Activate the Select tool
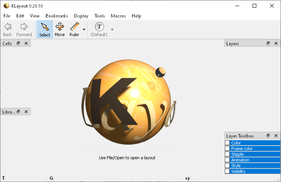This screenshot has width=281, height=182. [45, 29]
